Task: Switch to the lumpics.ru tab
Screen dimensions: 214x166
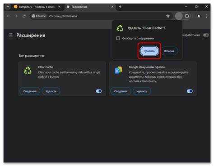Action: coord(35,7)
